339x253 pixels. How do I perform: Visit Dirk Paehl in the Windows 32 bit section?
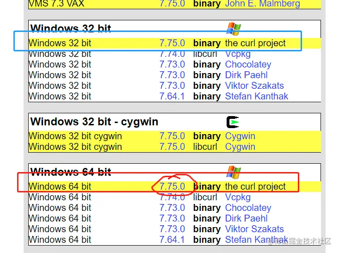(246, 75)
